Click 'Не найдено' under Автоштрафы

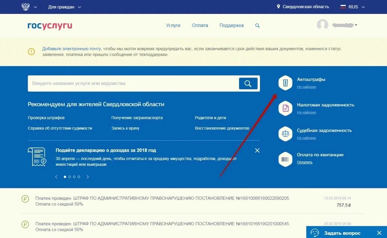coord(306,87)
